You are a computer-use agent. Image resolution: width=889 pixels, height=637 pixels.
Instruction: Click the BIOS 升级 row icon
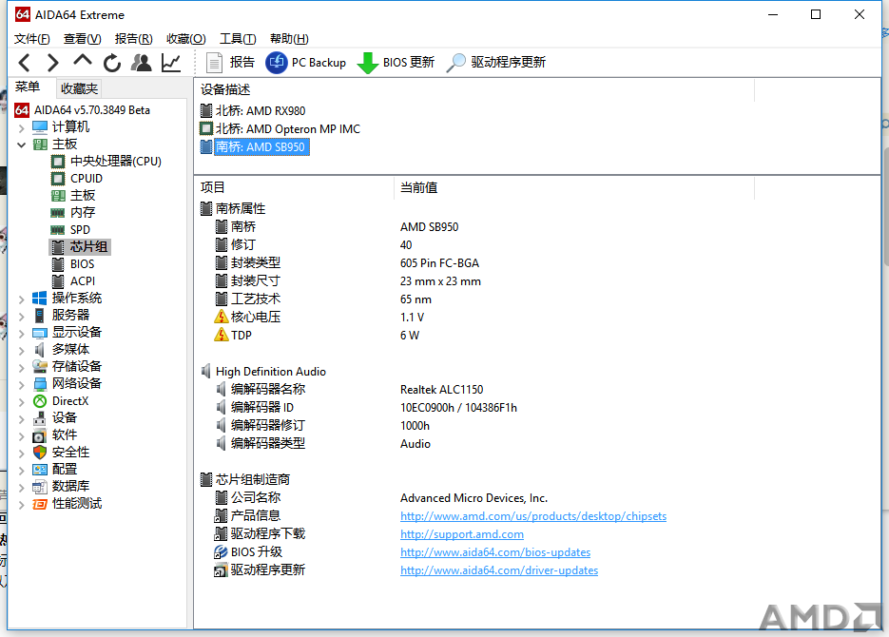pos(221,552)
